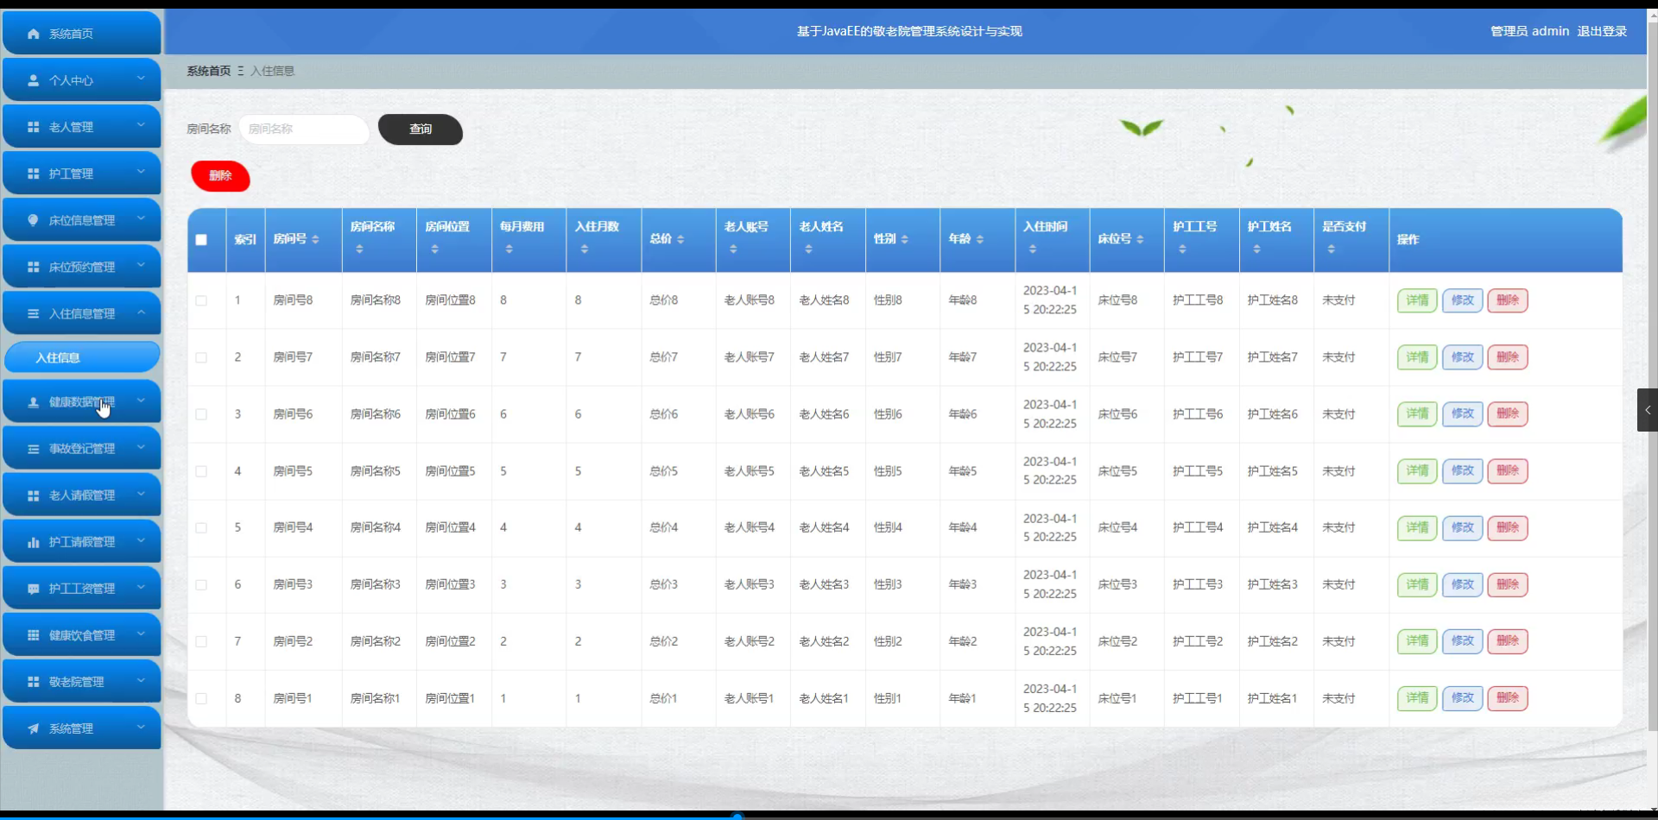Open 护工请假管理 menu

(82, 542)
